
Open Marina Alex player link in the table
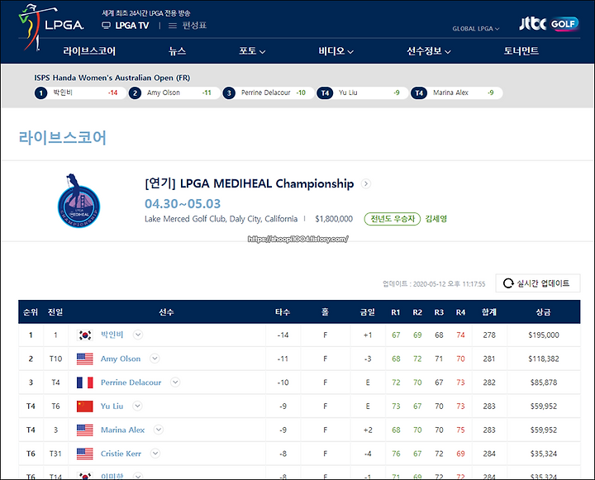click(122, 430)
